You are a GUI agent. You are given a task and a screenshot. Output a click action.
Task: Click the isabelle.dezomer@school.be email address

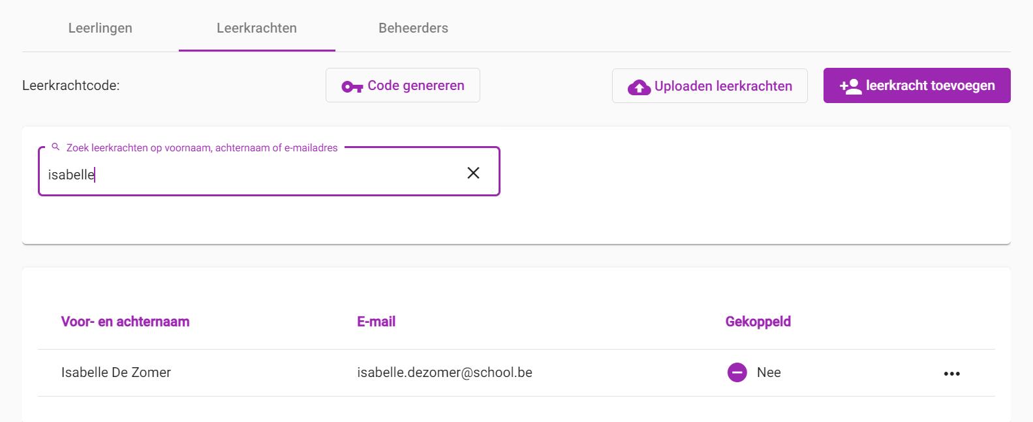(445, 372)
